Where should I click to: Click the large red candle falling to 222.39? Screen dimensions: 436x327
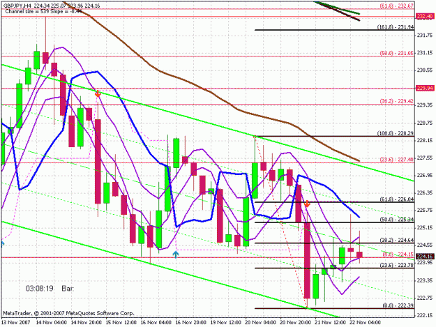click(307, 260)
